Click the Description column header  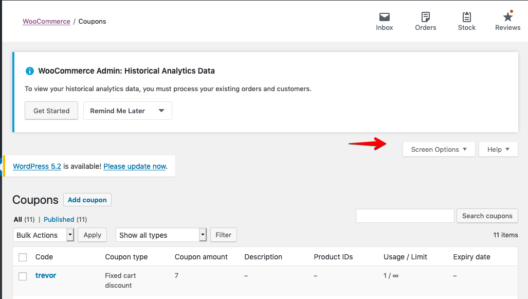coord(263,257)
